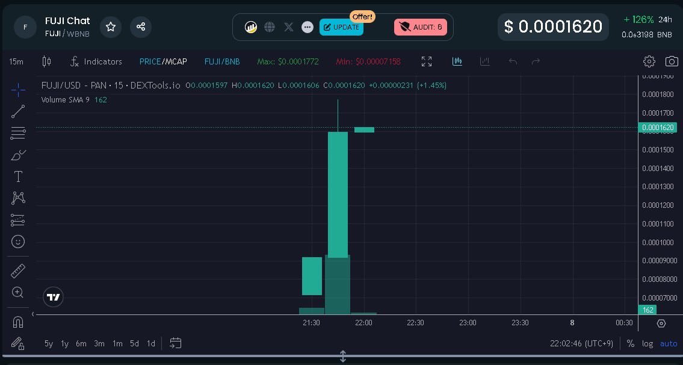
Task: Enter fullscreen chart mode
Action: pyautogui.click(x=427, y=61)
